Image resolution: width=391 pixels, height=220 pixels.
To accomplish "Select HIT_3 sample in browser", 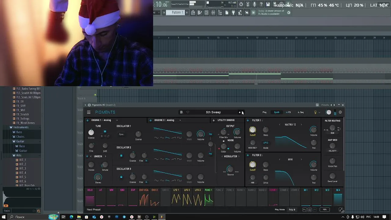I will point(23,168).
